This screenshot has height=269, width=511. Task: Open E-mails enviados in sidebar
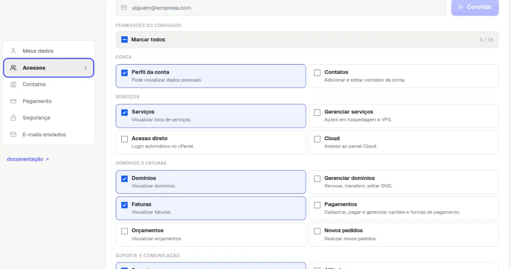point(49,134)
